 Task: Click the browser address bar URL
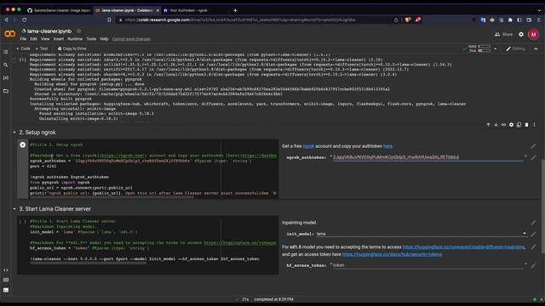click(240, 20)
